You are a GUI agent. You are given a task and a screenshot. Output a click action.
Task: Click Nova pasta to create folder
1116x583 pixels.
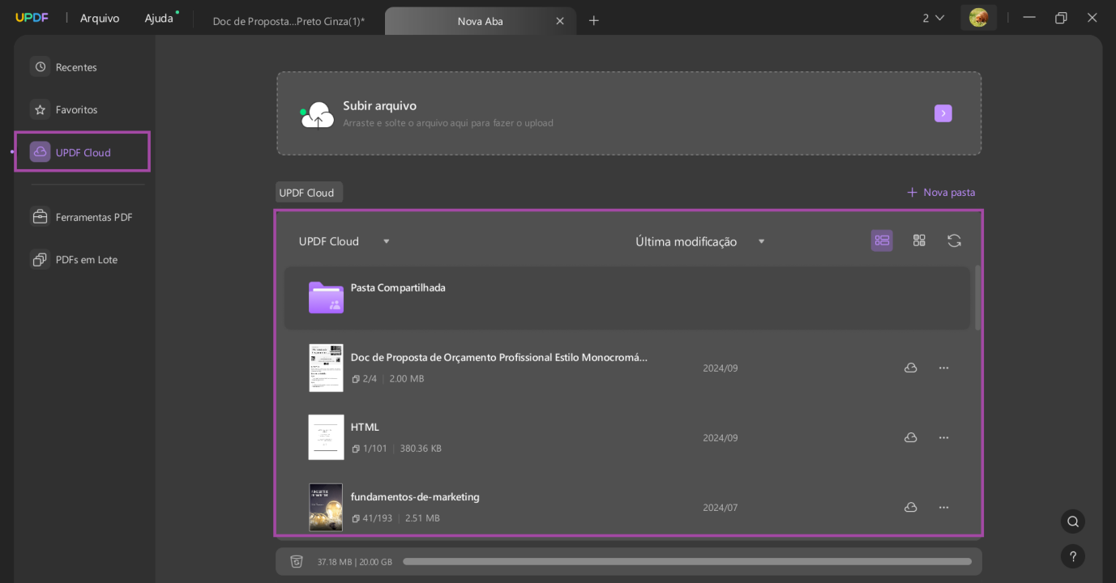click(941, 192)
